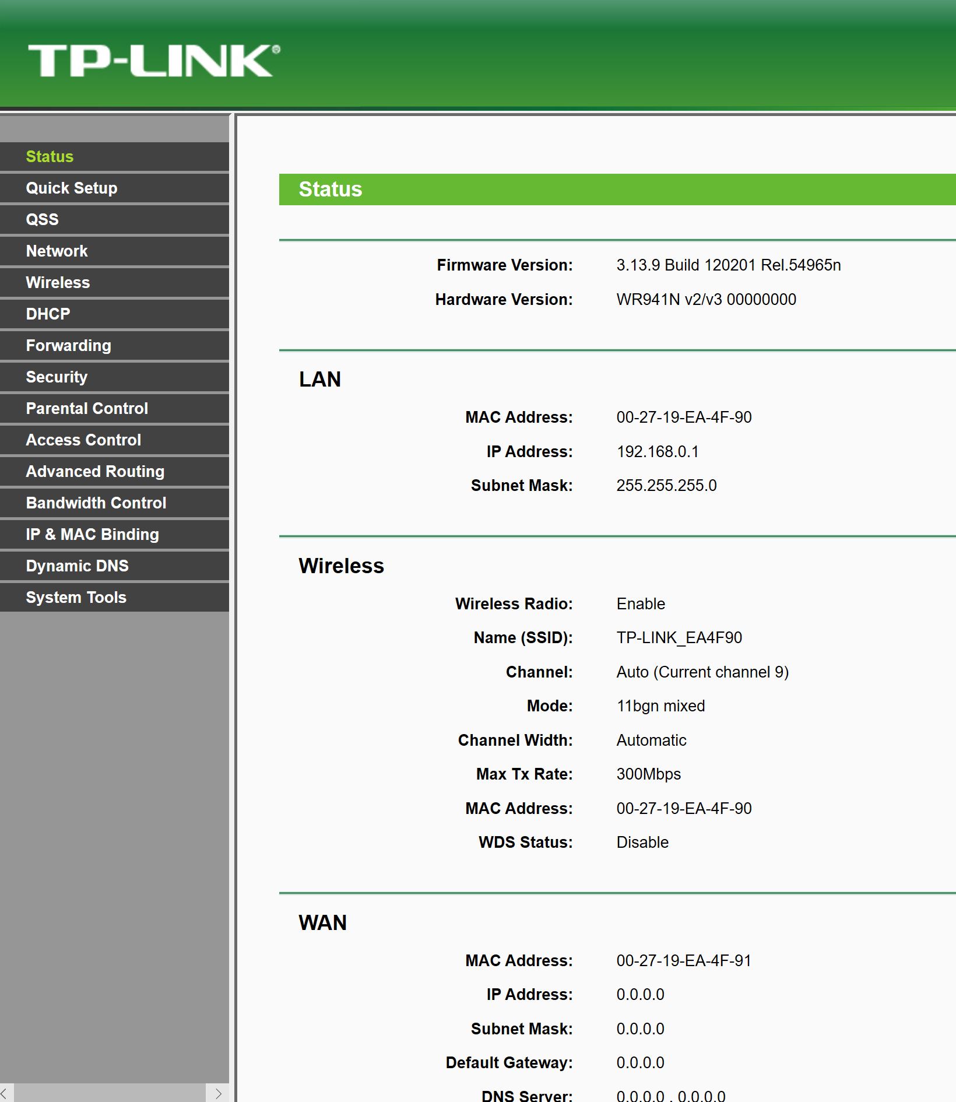
Task: Click WAN IP Address value 0.0.0.0
Action: pos(641,995)
